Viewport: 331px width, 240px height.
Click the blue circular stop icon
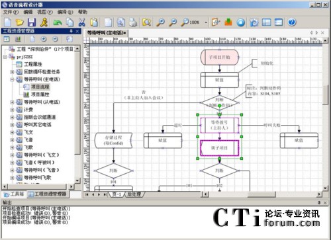click(240, 22)
